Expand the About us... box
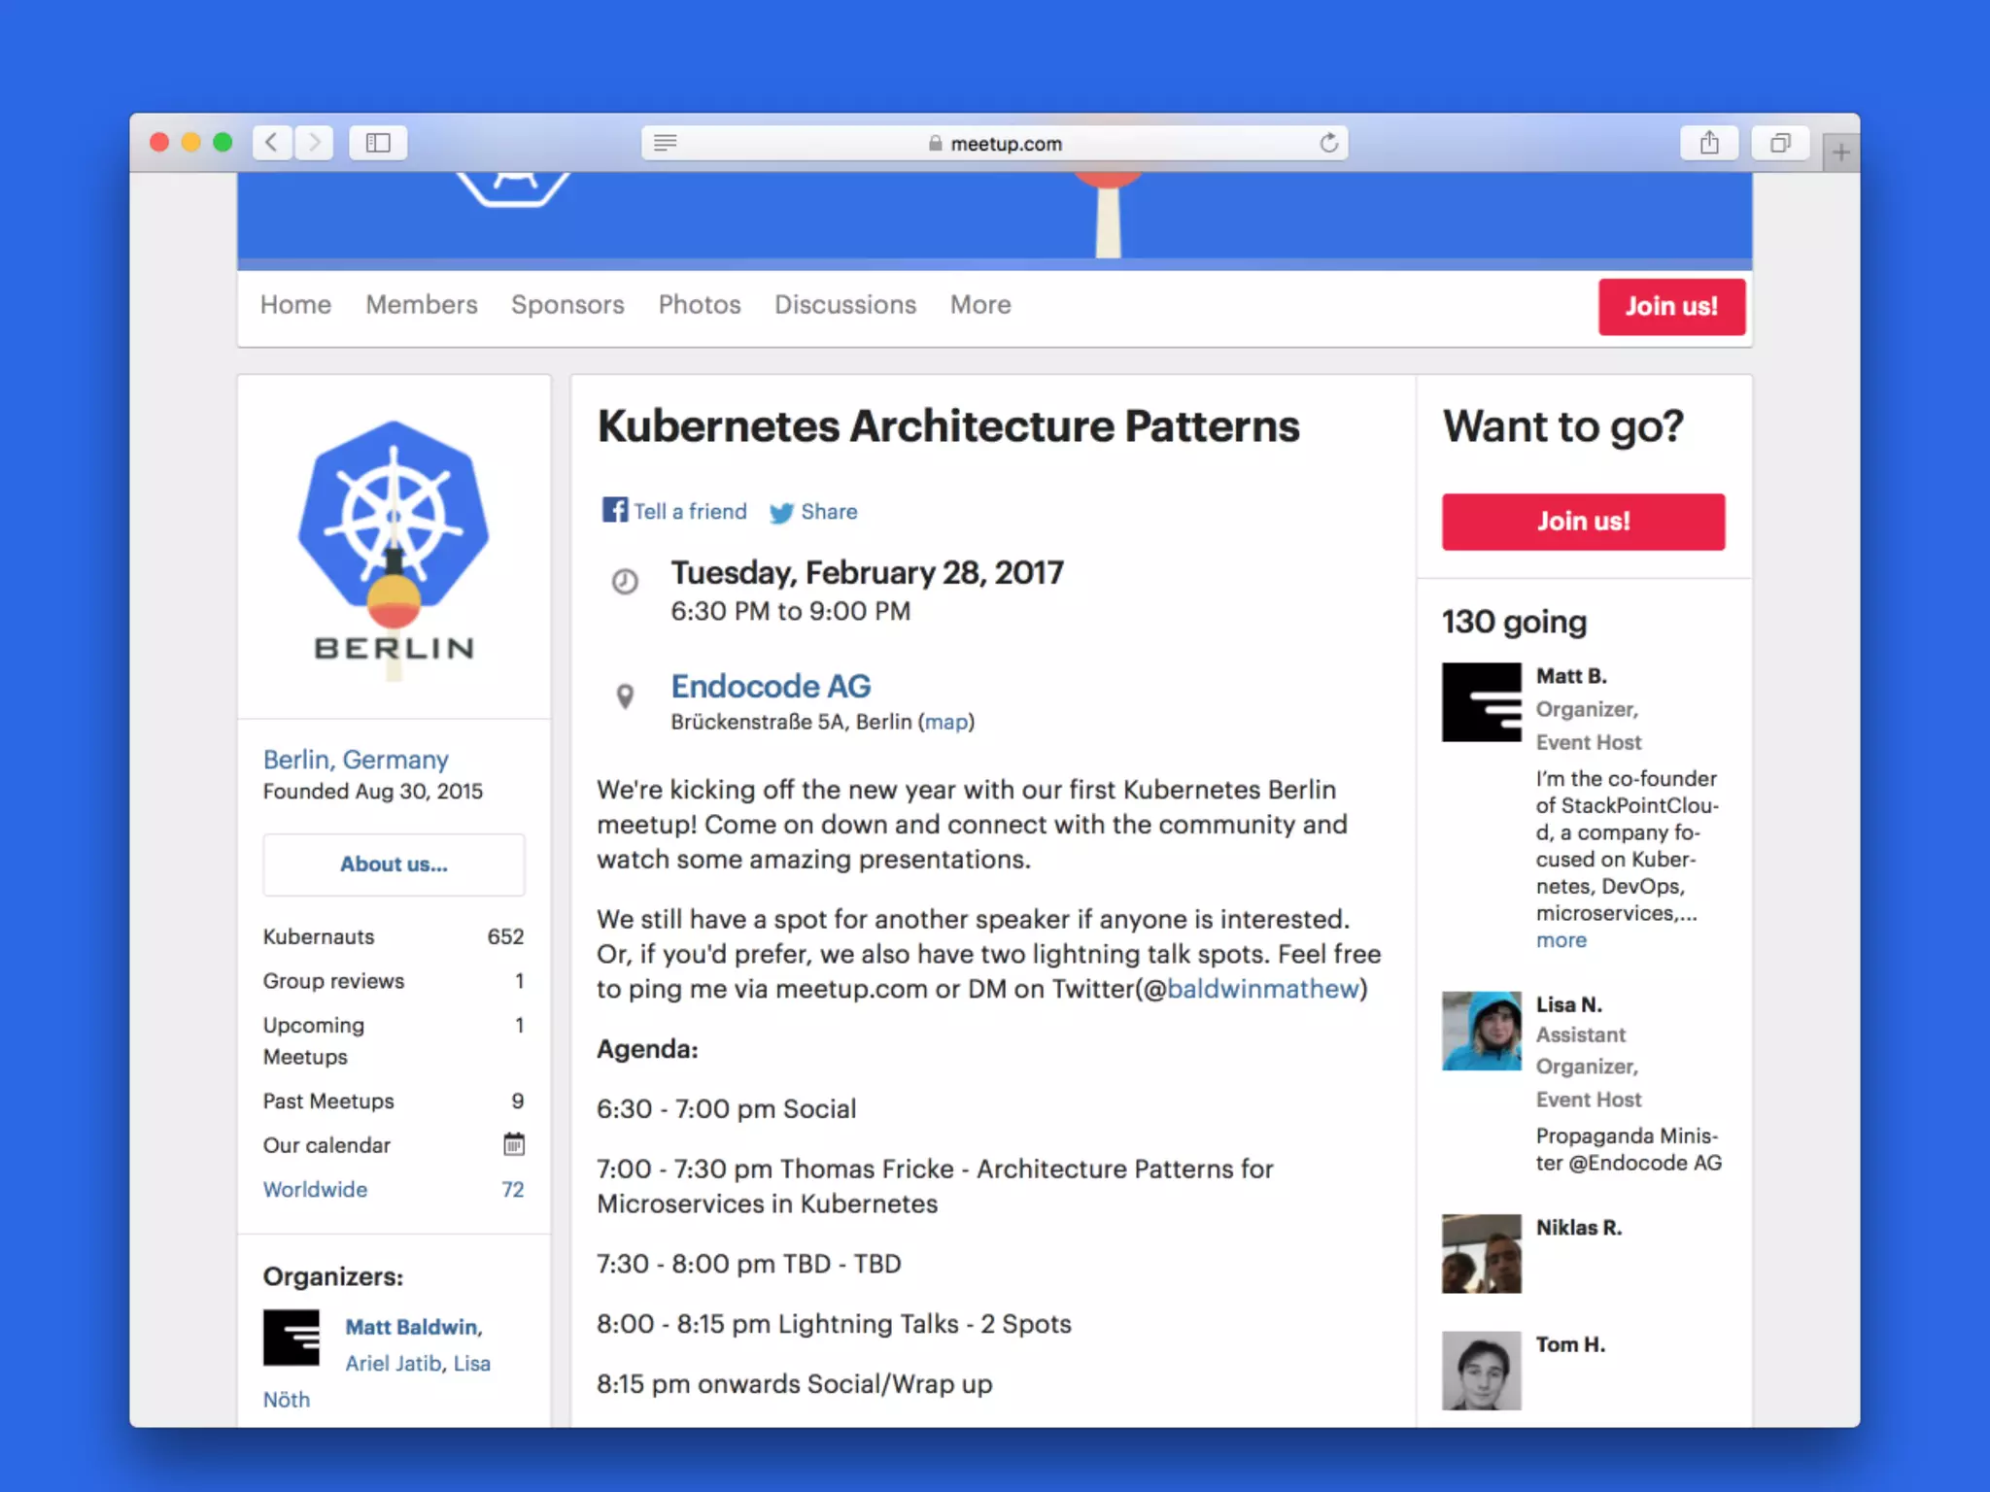Viewport: 1990px width, 1492px height. (x=394, y=864)
